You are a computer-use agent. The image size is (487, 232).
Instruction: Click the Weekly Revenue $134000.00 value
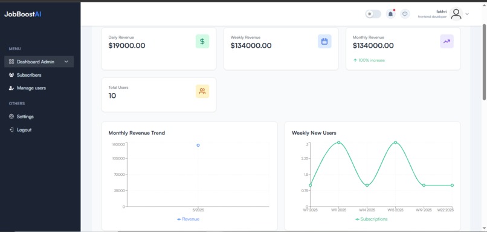pyautogui.click(x=251, y=46)
